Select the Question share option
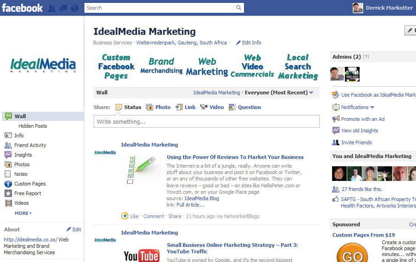 pyautogui.click(x=245, y=107)
